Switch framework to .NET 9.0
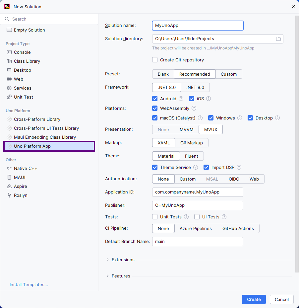Viewport: 299px width, 308px height. [195, 87]
